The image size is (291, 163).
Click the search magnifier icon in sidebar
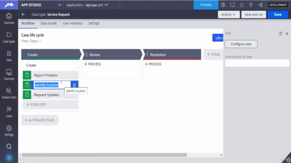pyautogui.click(x=9, y=146)
